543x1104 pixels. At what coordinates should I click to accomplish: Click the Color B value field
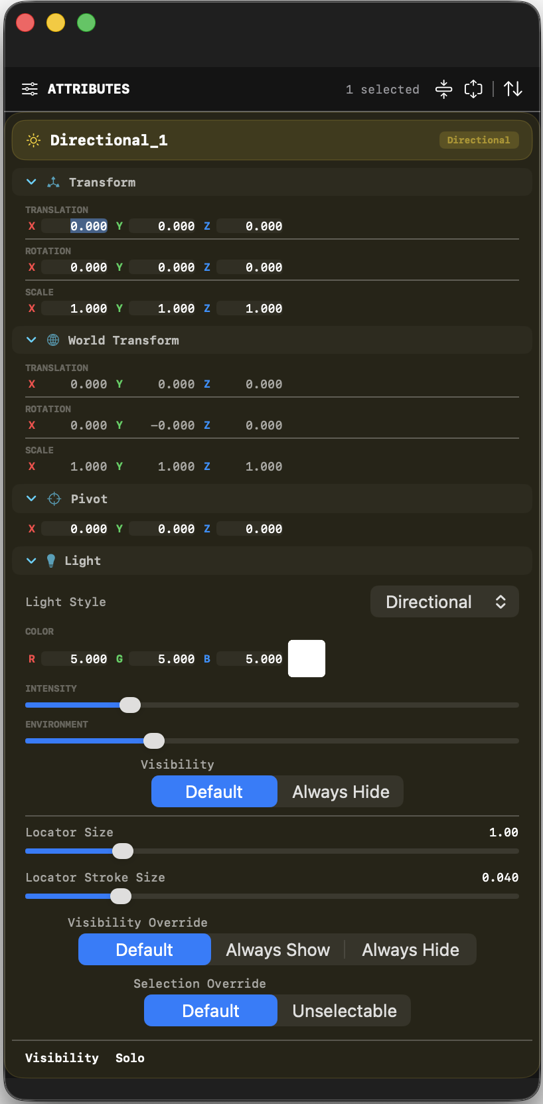coord(250,659)
